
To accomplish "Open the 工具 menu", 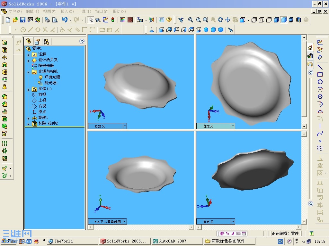I will pos(84,11).
